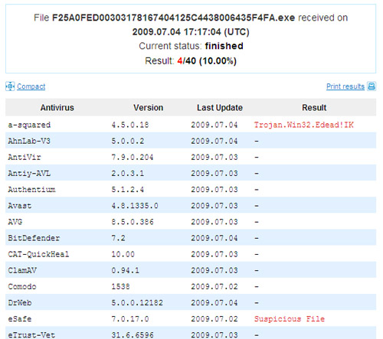This screenshot has width=383, height=339.
Task: Click version 8.5.0.386 of AVG
Action: point(133,222)
